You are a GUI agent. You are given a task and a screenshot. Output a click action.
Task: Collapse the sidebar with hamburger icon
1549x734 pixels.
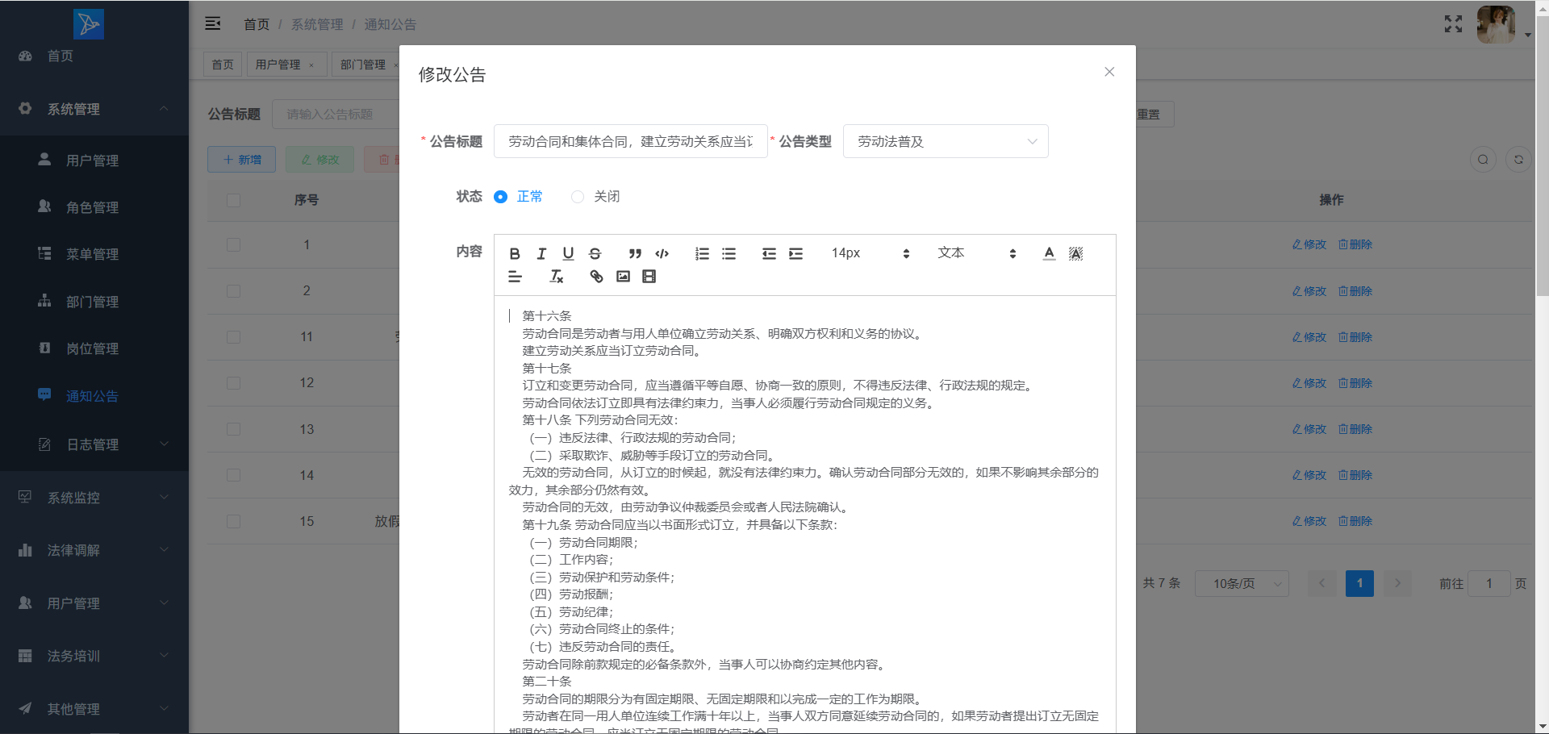[x=213, y=23]
